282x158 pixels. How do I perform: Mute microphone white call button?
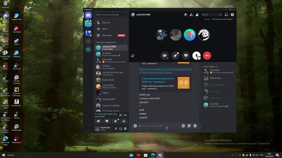coord(196,56)
